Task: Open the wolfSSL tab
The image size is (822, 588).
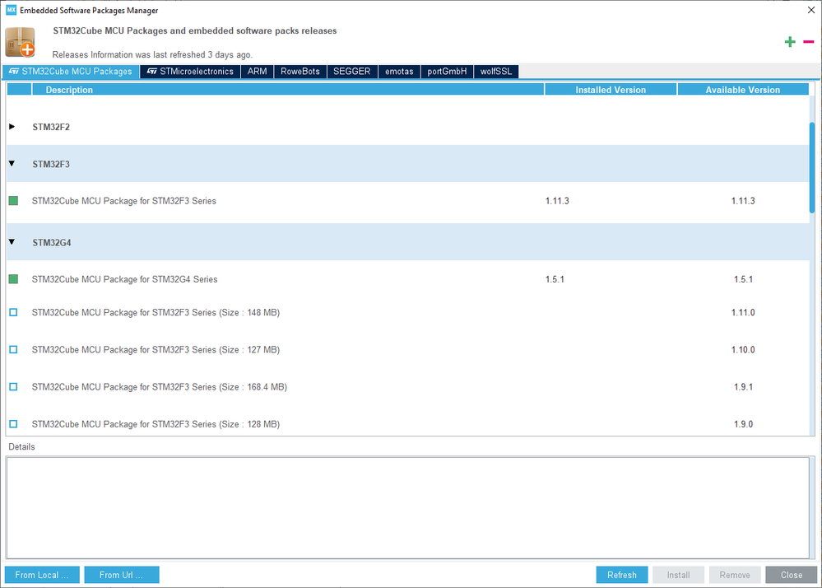Action: pos(496,72)
